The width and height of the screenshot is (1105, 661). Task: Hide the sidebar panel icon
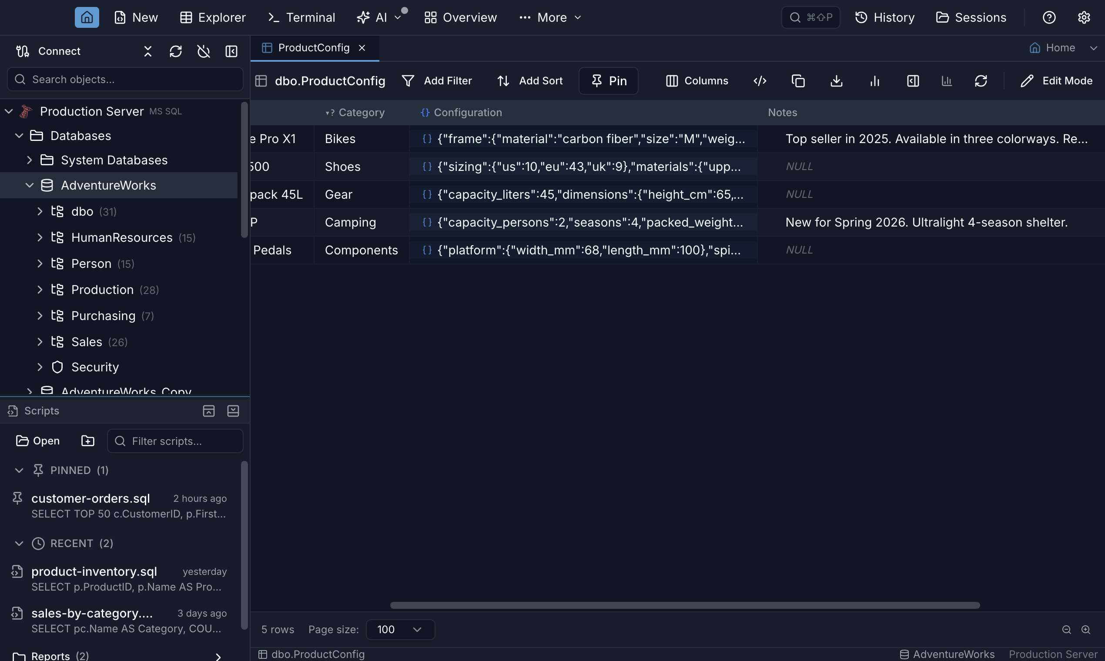[x=231, y=51]
